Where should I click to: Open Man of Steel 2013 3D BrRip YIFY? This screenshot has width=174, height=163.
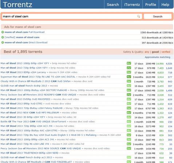pyautogui.click(x=23, y=117)
